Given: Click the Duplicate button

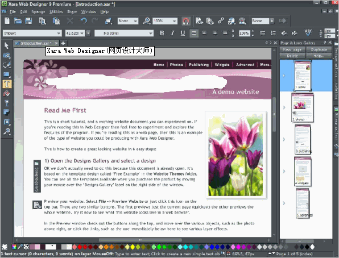Looking at the screenshot, I should [x=319, y=49].
